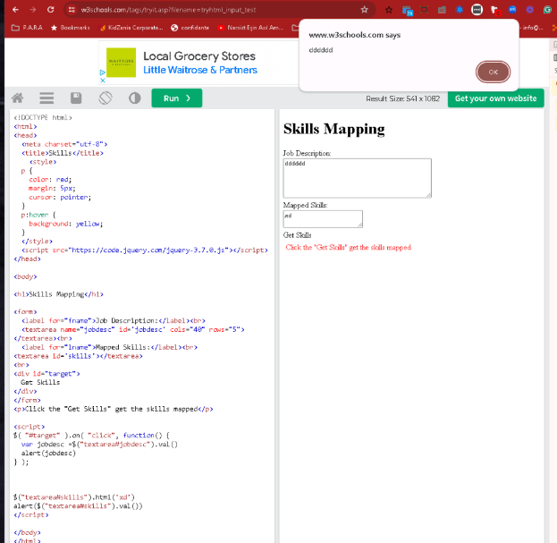
Task: Save the code with the floppy disk icon
Action: 76,98
